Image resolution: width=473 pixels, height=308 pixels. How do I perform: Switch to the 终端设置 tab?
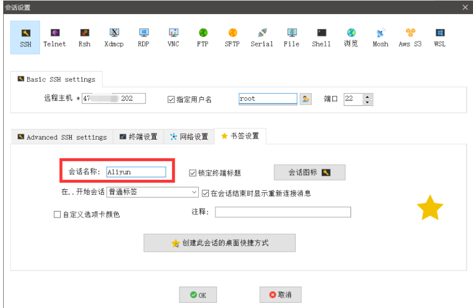(139, 137)
